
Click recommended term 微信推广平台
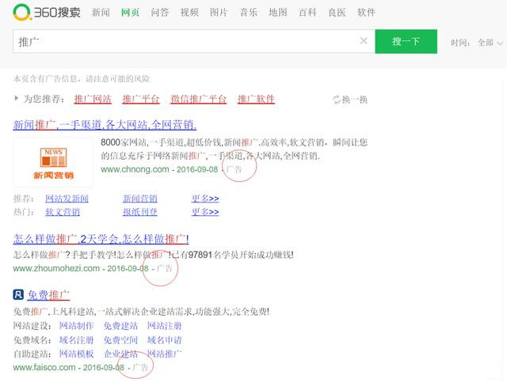tap(199, 99)
